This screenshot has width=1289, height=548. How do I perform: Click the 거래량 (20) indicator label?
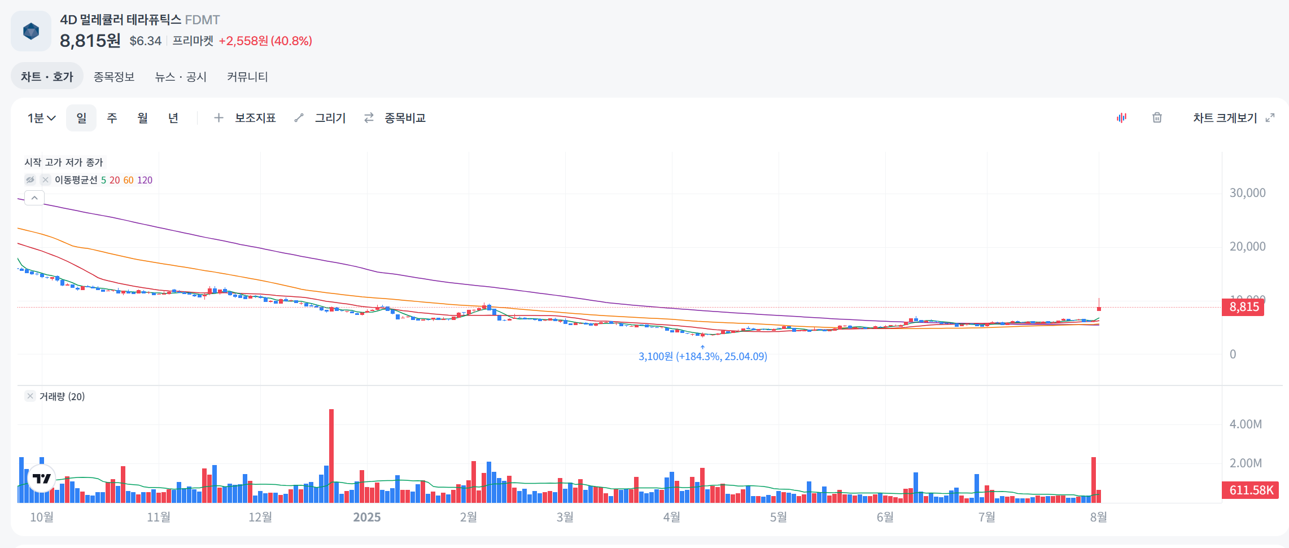click(62, 396)
